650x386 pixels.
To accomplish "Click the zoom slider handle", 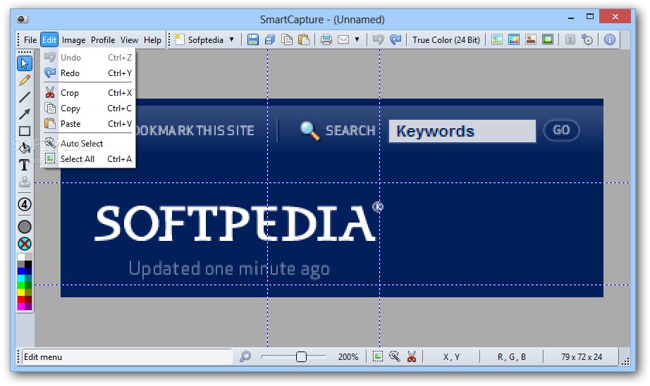I will pyautogui.click(x=301, y=356).
